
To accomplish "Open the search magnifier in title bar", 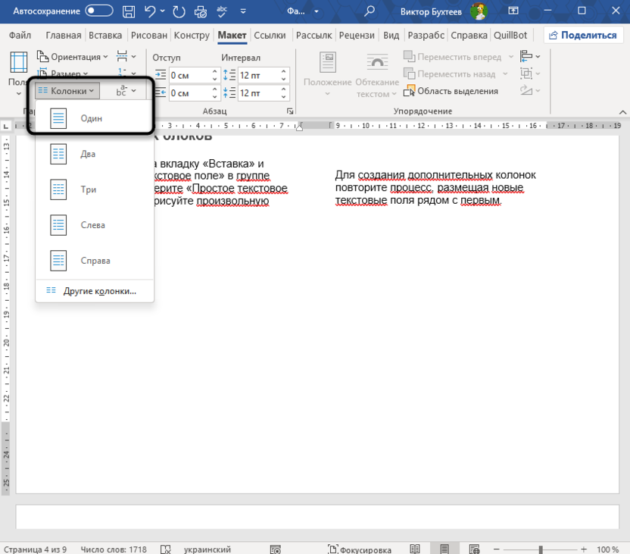I will pyautogui.click(x=370, y=11).
